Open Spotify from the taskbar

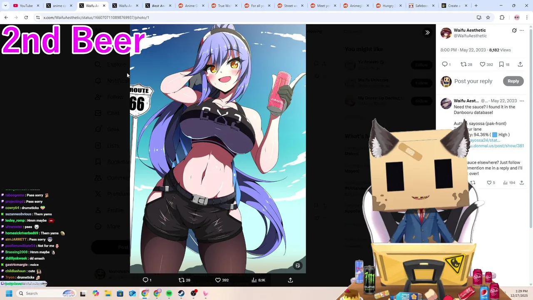pos(169,293)
